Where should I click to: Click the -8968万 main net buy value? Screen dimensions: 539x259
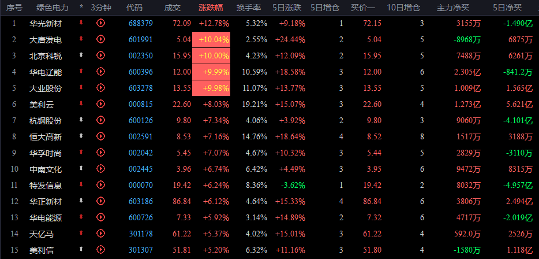tap(466, 40)
